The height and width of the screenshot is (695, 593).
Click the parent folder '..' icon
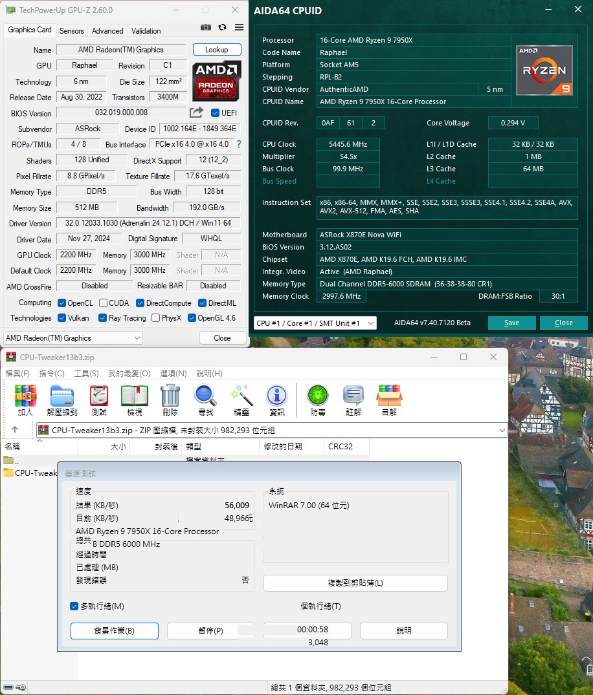8,460
